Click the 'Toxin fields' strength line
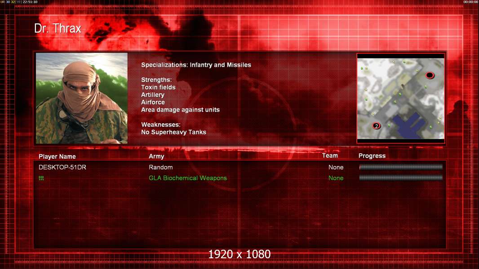The height and width of the screenshot is (269, 479). (x=158, y=87)
